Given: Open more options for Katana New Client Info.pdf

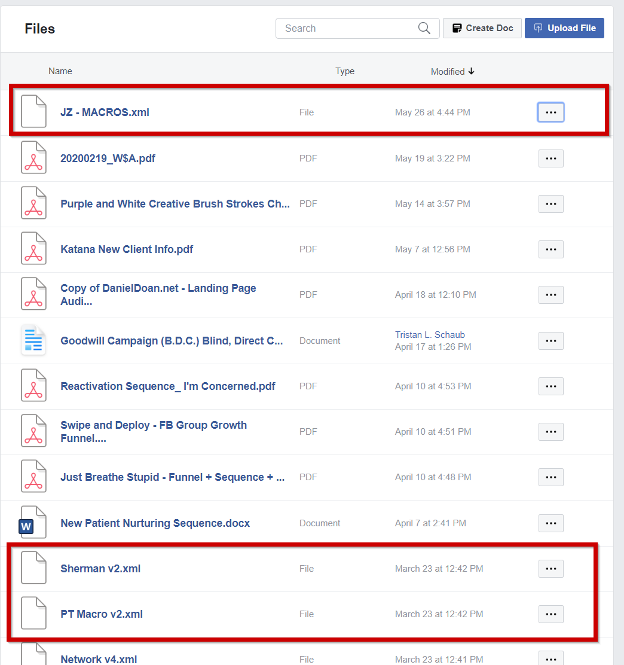Looking at the screenshot, I should [550, 249].
